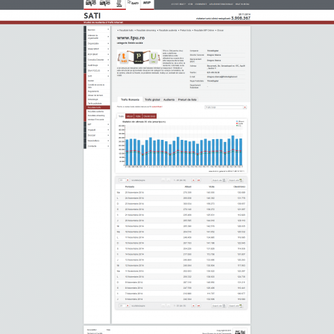Viewport: 334px width, 334px height.
Task: Open rows-per-page dropdown below the table
Action: click(124, 305)
